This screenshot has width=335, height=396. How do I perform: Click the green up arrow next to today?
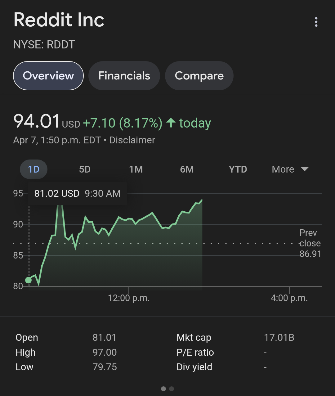(x=171, y=122)
